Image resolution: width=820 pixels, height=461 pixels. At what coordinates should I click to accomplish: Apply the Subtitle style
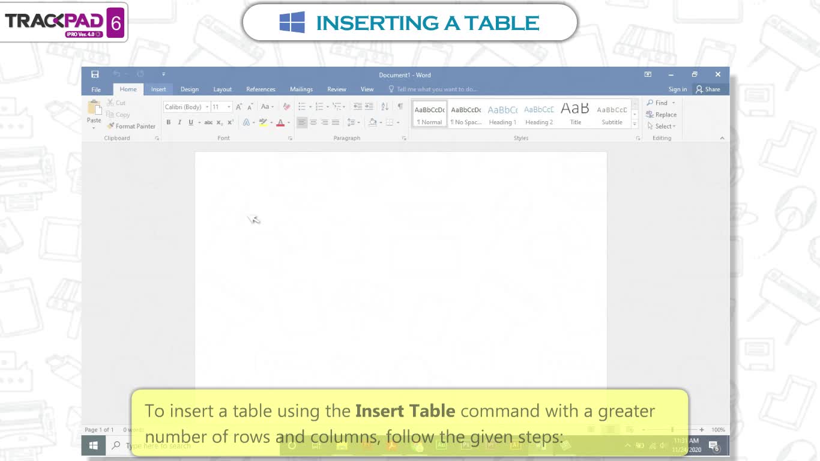coord(612,114)
